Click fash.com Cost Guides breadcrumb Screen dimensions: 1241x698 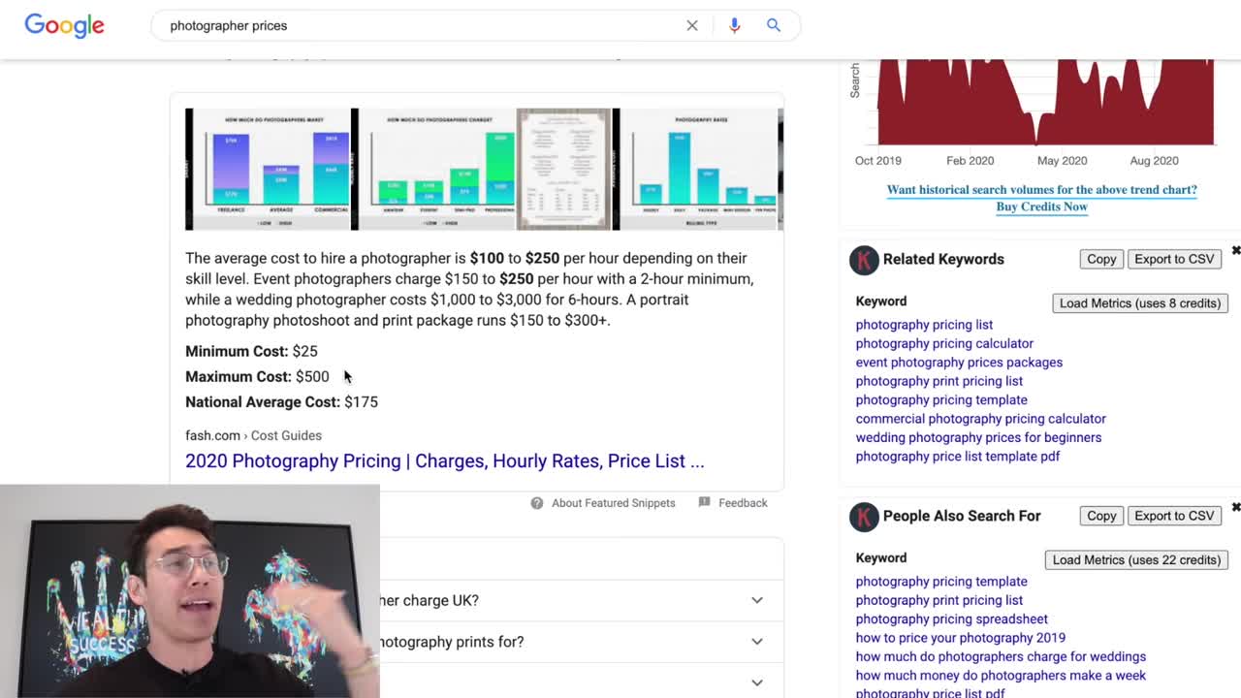pos(253,435)
